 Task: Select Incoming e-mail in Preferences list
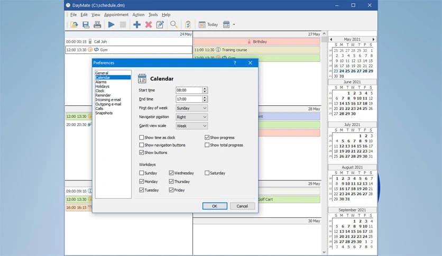pos(108,100)
